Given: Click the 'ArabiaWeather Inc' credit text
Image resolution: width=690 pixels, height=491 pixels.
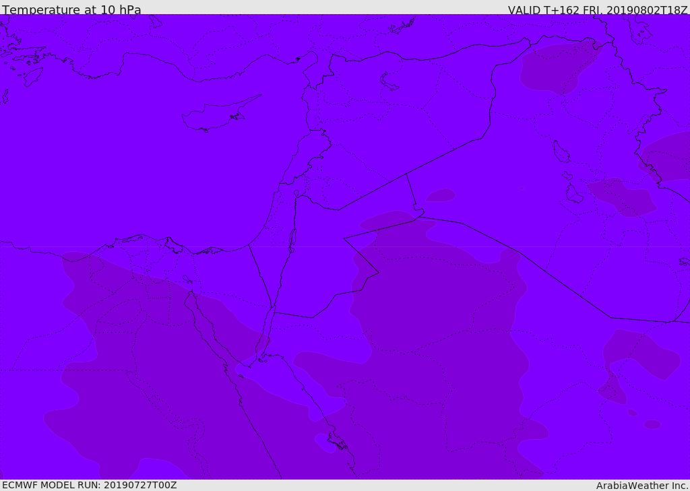Looking at the screenshot, I should [641, 486].
